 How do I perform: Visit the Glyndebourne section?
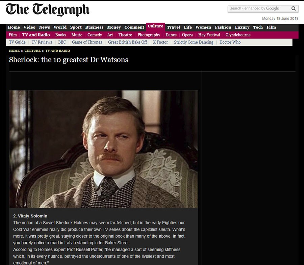(238, 35)
